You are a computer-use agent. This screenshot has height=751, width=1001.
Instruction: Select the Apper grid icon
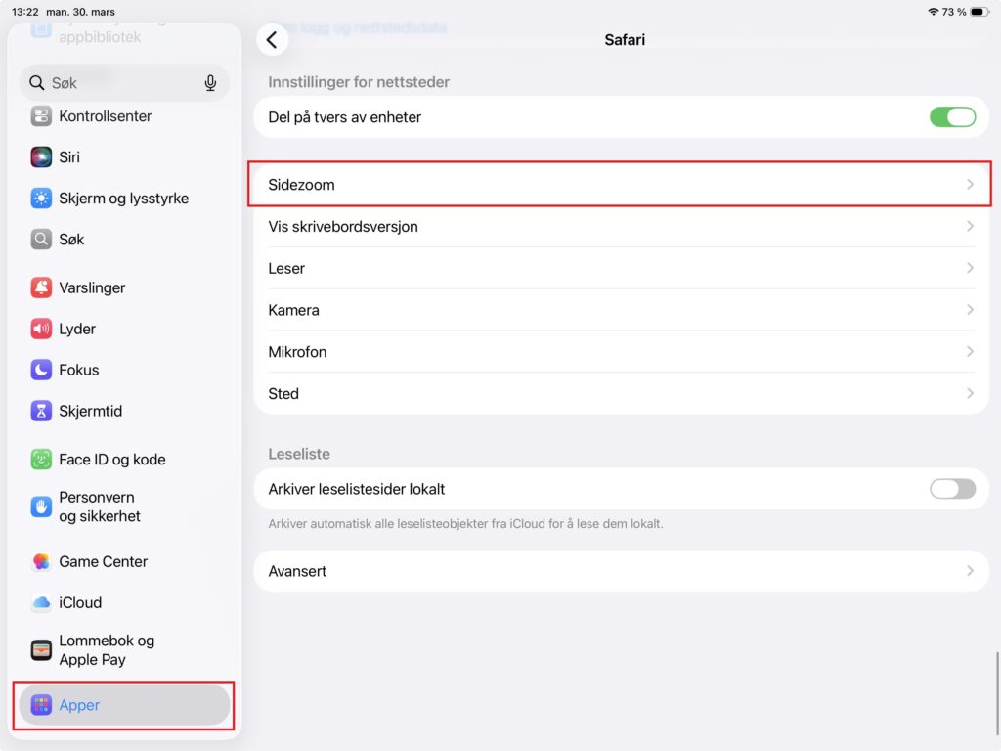pos(41,705)
